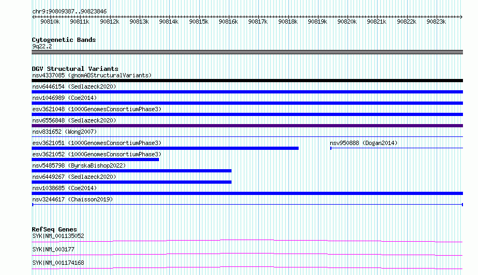The image size is (478, 275).
Task: Click the blue esv3621048 variant bar
Action: click(x=247, y=114)
